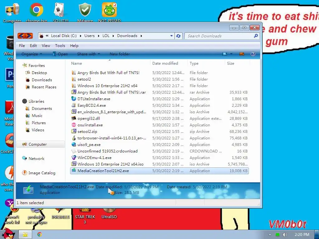Select Music under Libraries
The image size is (319, 239).
coord(37,116)
